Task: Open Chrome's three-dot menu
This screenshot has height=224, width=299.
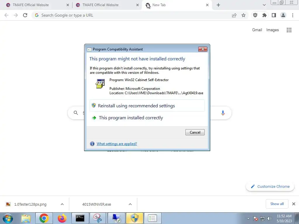Action: [293, 15]
